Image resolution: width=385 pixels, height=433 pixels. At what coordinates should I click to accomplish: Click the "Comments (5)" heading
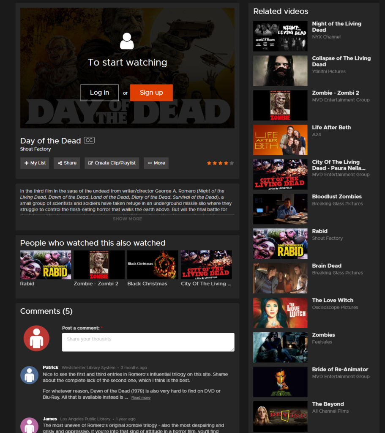46,311
